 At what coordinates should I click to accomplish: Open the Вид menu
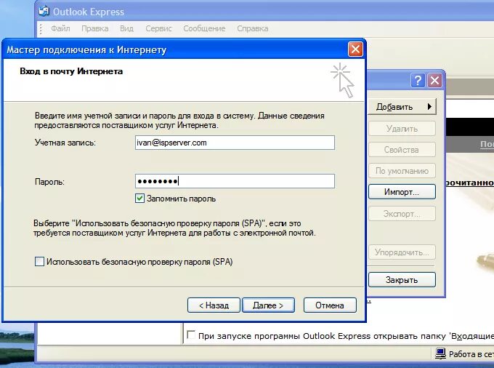pos(126,28)
